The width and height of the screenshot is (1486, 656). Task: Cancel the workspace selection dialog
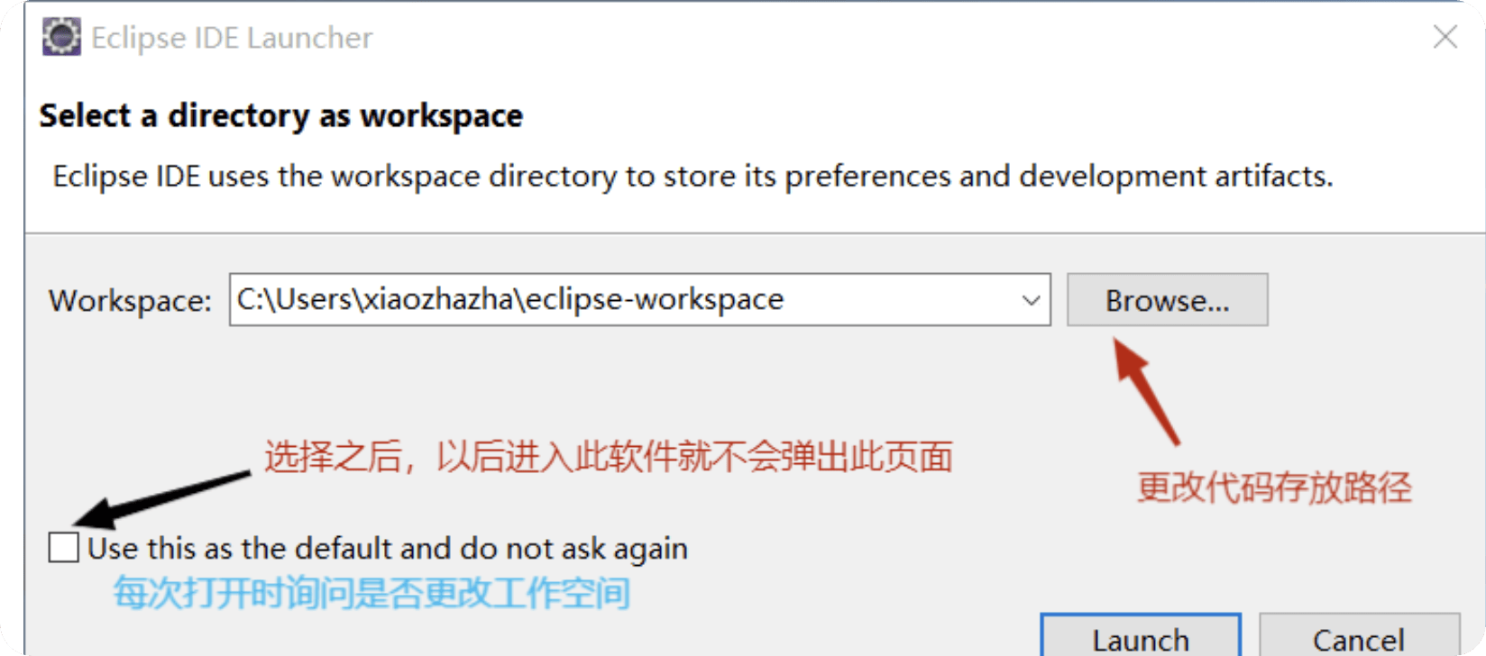[x=1359, y=635]
